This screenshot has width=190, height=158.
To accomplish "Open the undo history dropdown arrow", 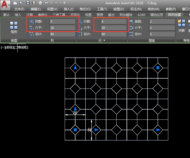I will (x=51, y=3).
